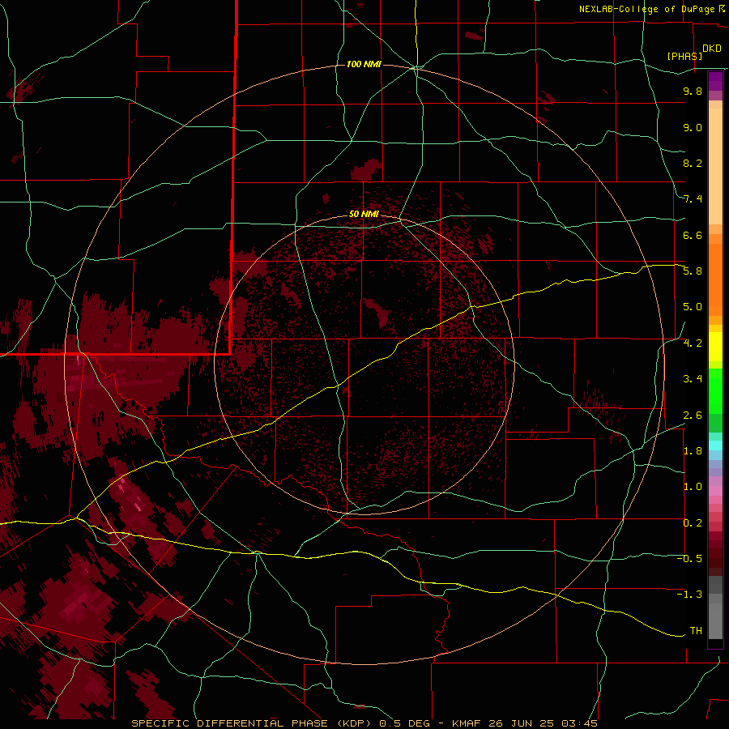Viewport: 729px width, 729px height.
Task: Select the 0.2 color scale value
Action: click(x=693, y=523)
